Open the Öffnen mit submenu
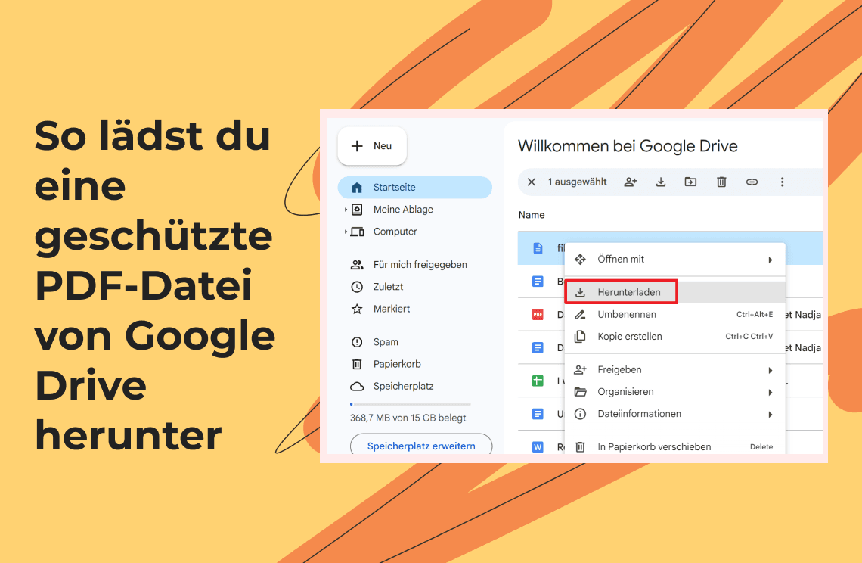 click(622, 259)
